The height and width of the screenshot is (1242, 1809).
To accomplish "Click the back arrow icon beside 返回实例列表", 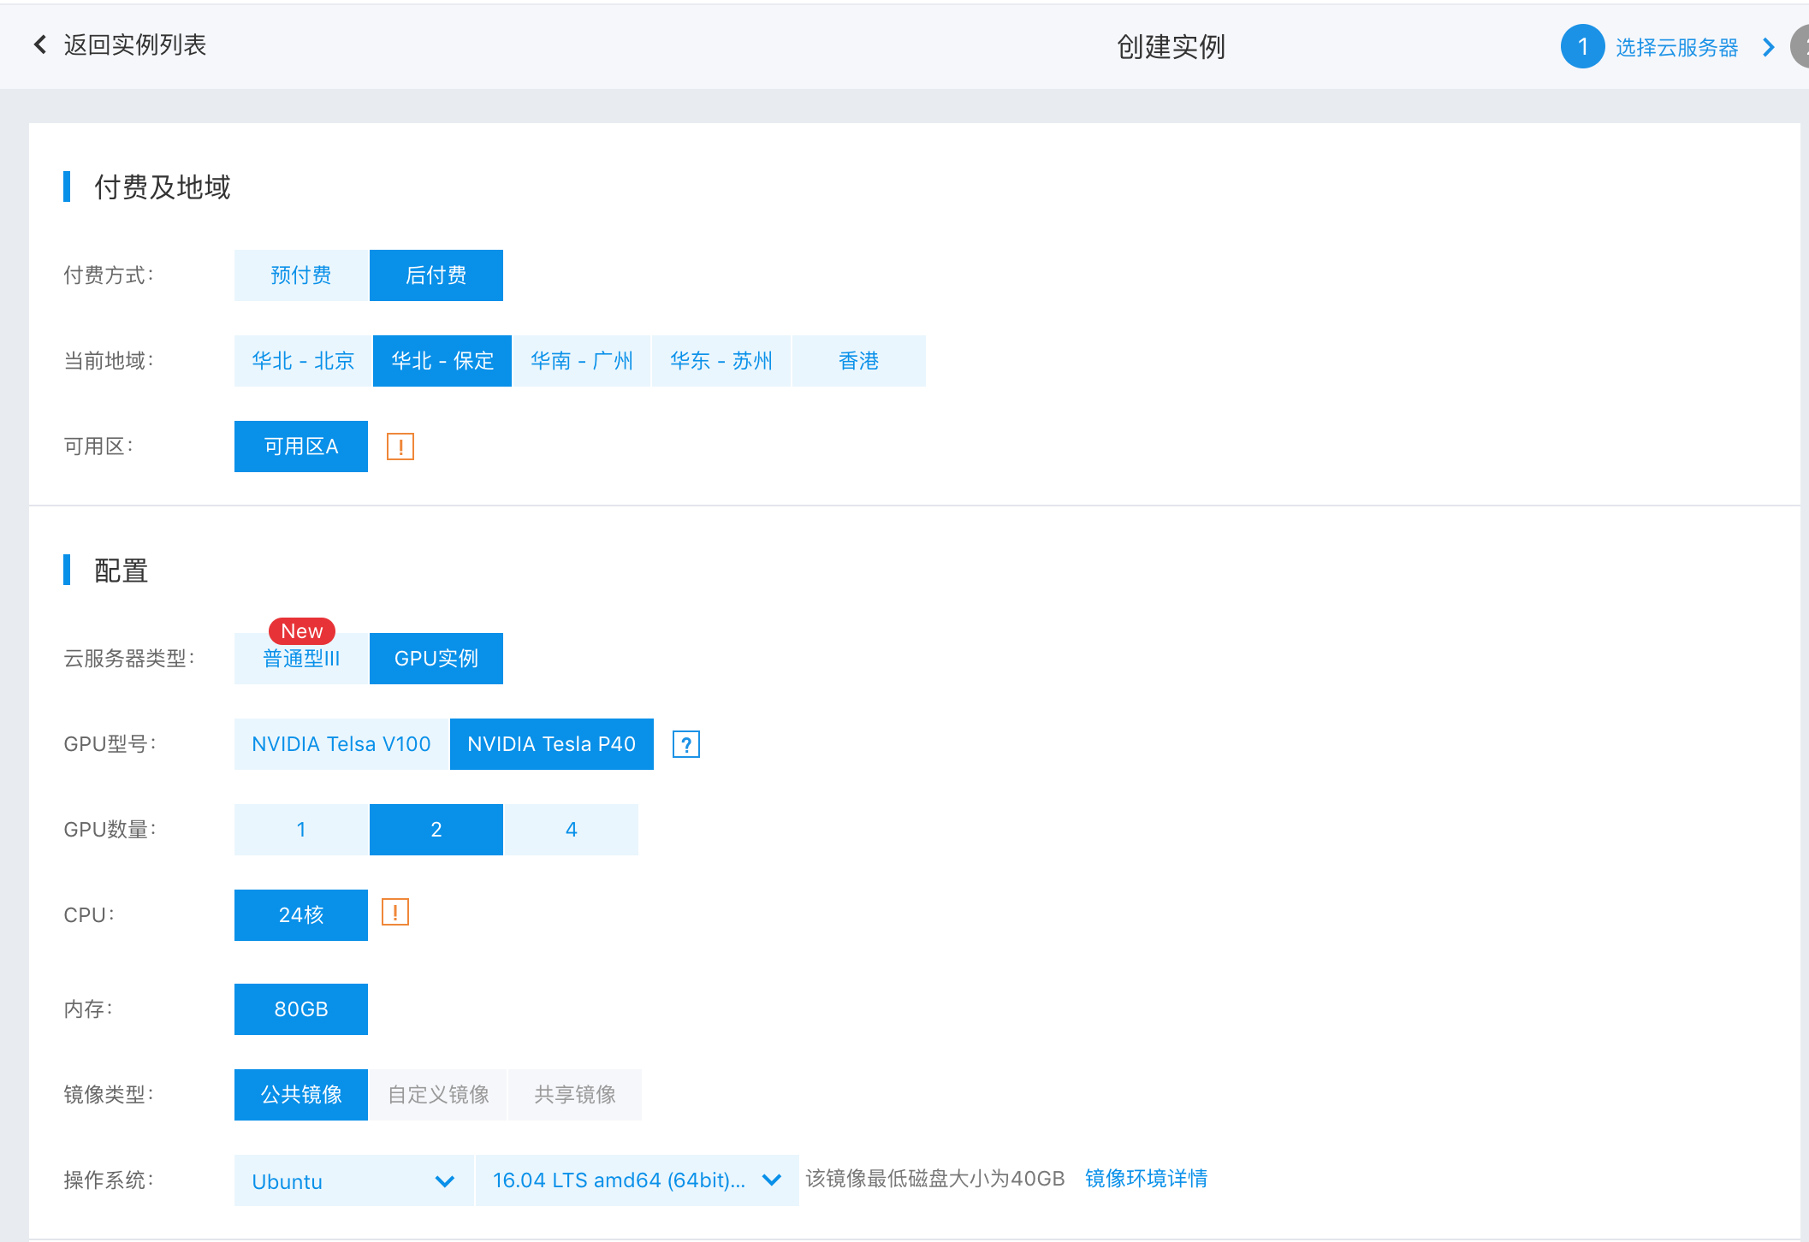I will click(39, 44).
